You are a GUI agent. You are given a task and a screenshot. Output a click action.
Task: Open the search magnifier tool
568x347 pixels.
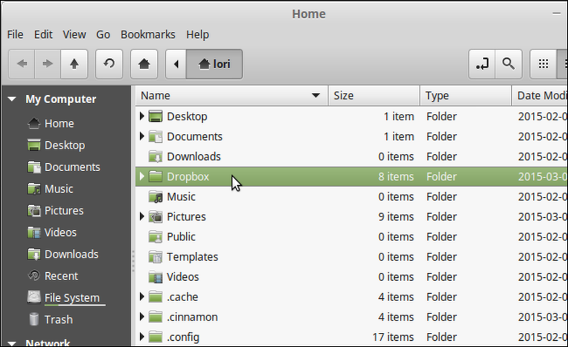click(508, 64)
